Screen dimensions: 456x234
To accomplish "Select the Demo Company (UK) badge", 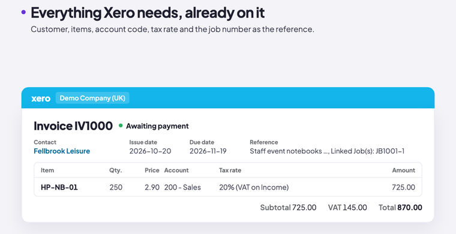I will (x=92, y=98).
